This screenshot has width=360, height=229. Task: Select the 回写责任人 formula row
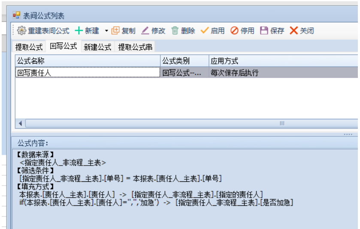click(88, 72)
